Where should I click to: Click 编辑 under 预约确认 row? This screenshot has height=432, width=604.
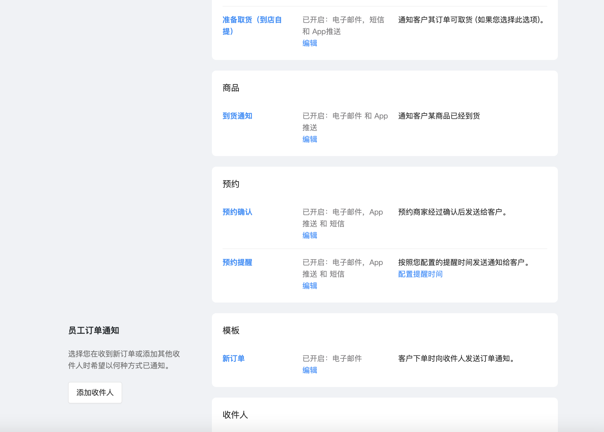tap(309, 236)
